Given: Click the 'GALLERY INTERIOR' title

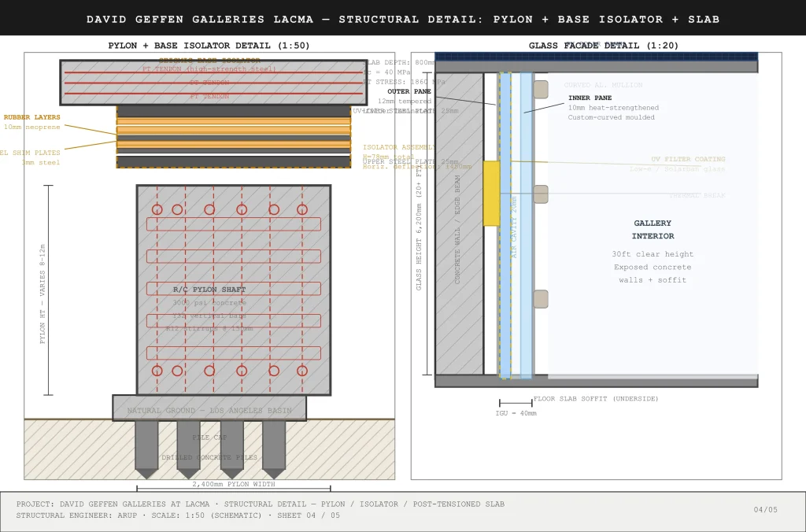Looking at the screenshot, I should 653,229.
